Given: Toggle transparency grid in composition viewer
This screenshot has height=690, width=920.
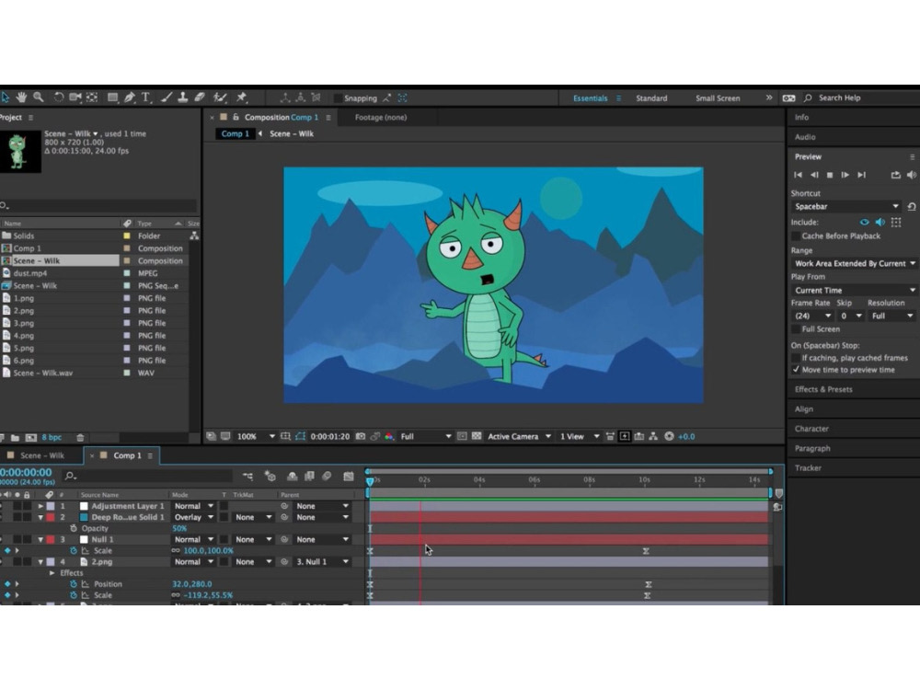Looking at the screenshot, I should (477, 436).
